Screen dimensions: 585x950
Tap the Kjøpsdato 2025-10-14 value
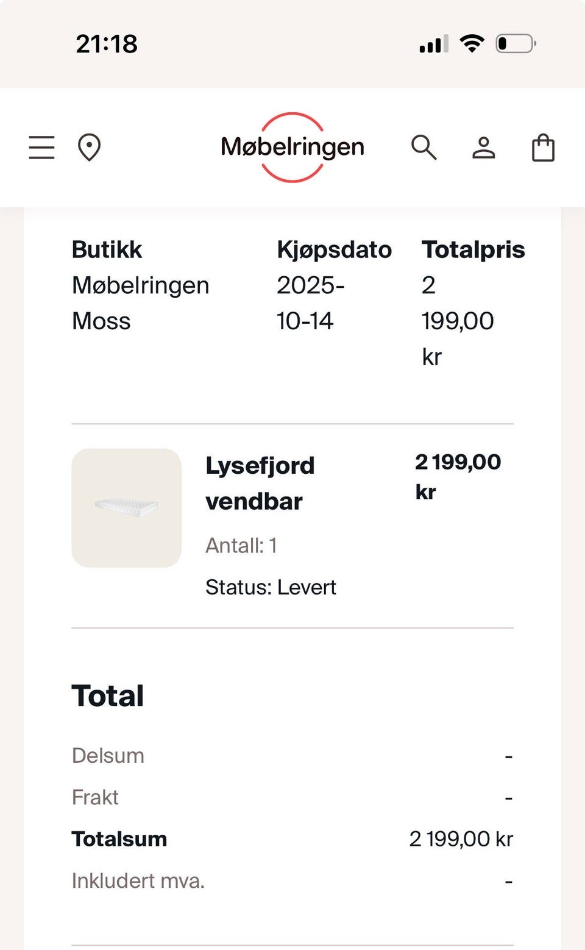[x=311, y=303]
